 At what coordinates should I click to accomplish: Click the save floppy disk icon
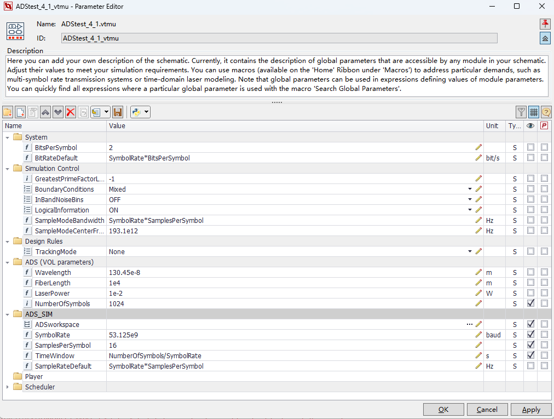(x=118, y=112)
